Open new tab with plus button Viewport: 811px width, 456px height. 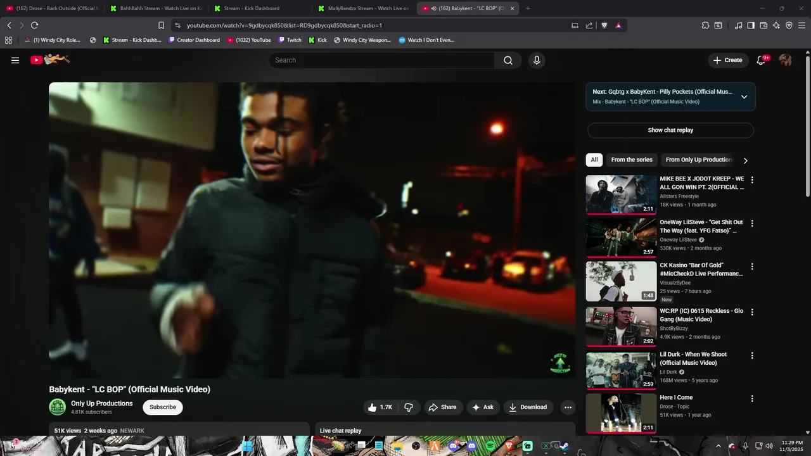click(x=528, y=8)
